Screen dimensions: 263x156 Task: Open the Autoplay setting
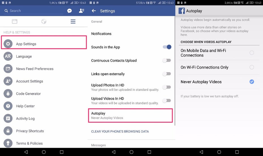[x=130, y=116]
